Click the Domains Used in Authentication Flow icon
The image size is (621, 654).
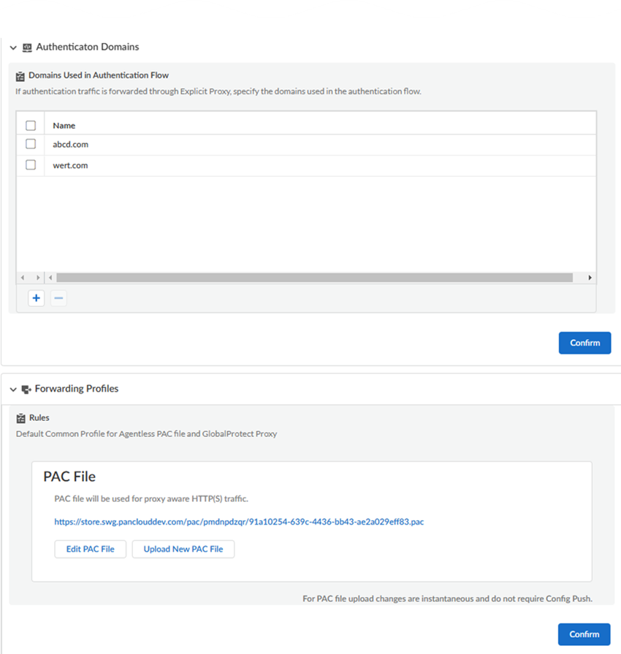[x=20, y=75]
